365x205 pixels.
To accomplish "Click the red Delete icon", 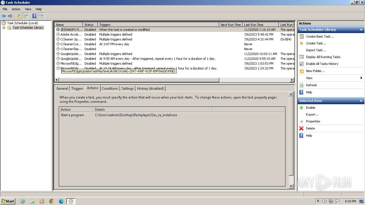I will 301,128.
